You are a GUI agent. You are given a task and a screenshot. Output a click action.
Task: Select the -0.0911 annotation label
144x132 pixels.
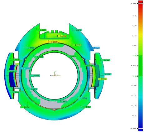35,75
